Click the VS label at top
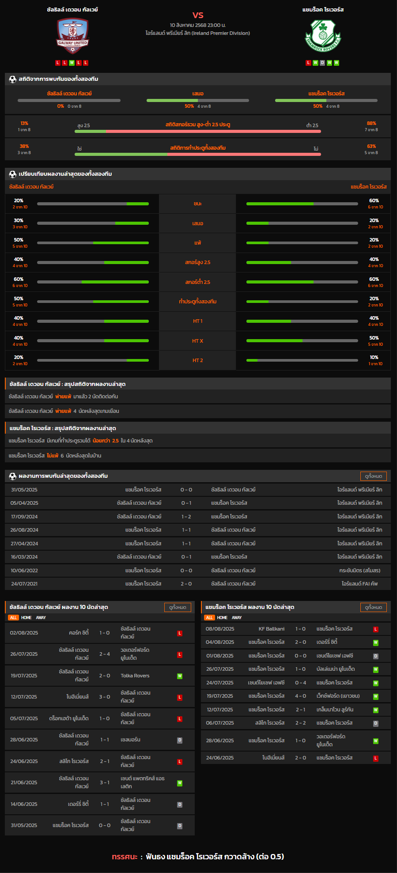 (198, 15)
